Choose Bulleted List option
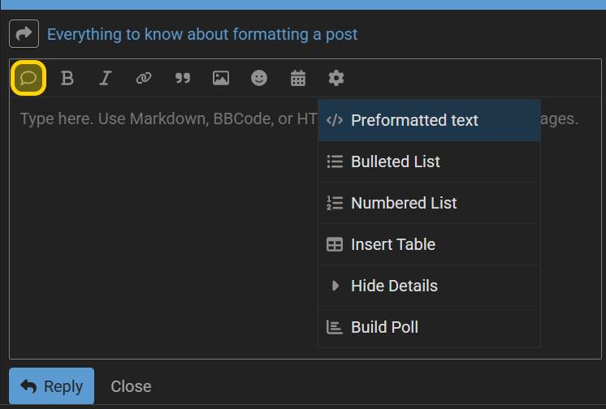The height and width of the screenshot is (409, 606). click(x=429, y=161)
